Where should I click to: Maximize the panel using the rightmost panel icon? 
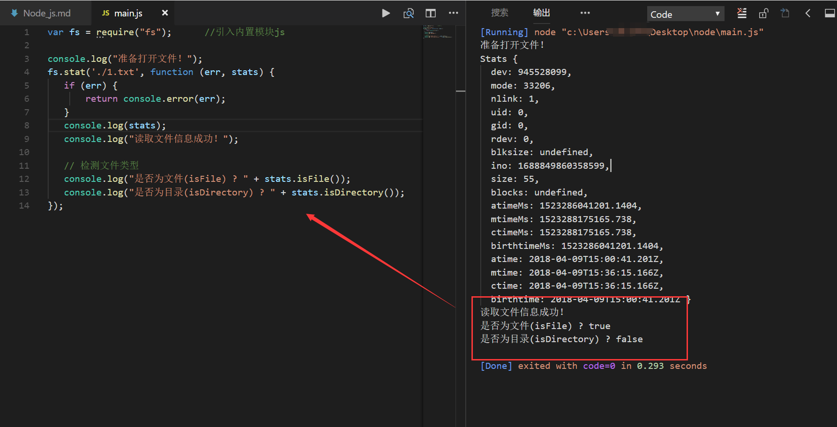click(x=829, y=13)
